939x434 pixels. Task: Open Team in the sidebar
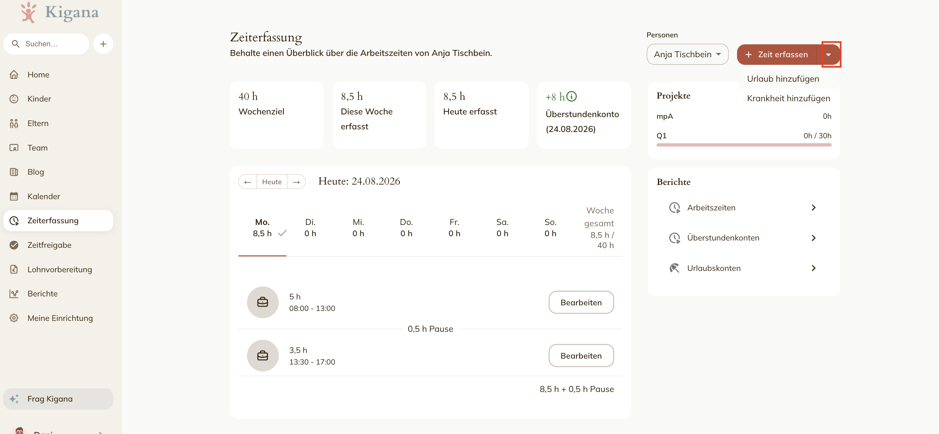coord(58,148)
